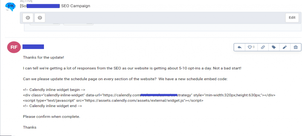This screenshot has width=302, height=136.
Task: Go to previous item with left-arrow circle button
Action: (x=28, y=18)
